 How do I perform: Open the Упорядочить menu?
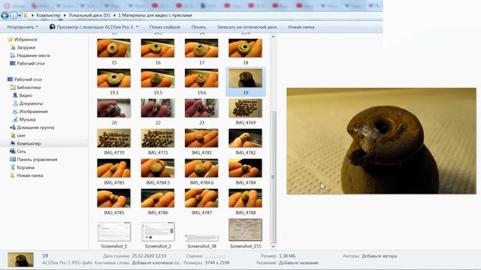23,27
